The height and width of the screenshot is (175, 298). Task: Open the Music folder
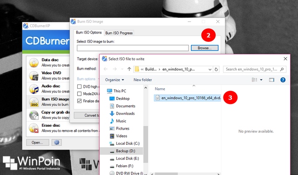118,121
